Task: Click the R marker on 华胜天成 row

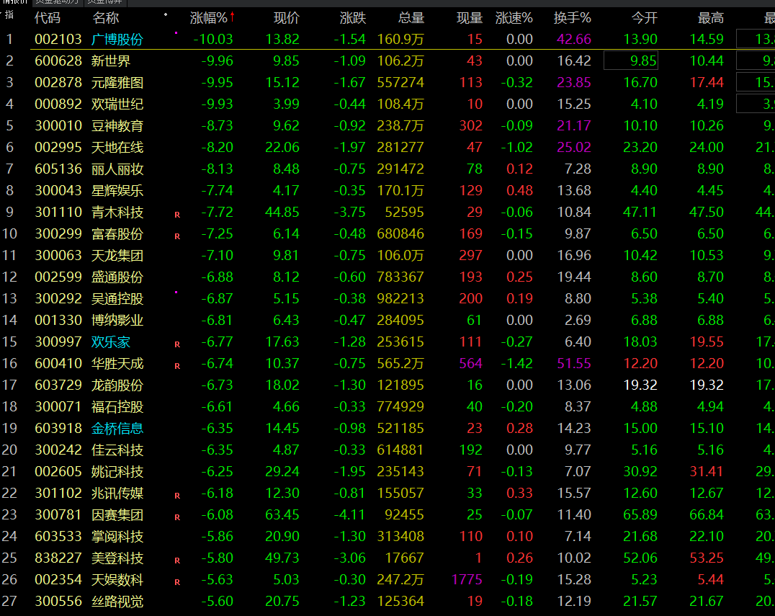Action: point(177,365)
